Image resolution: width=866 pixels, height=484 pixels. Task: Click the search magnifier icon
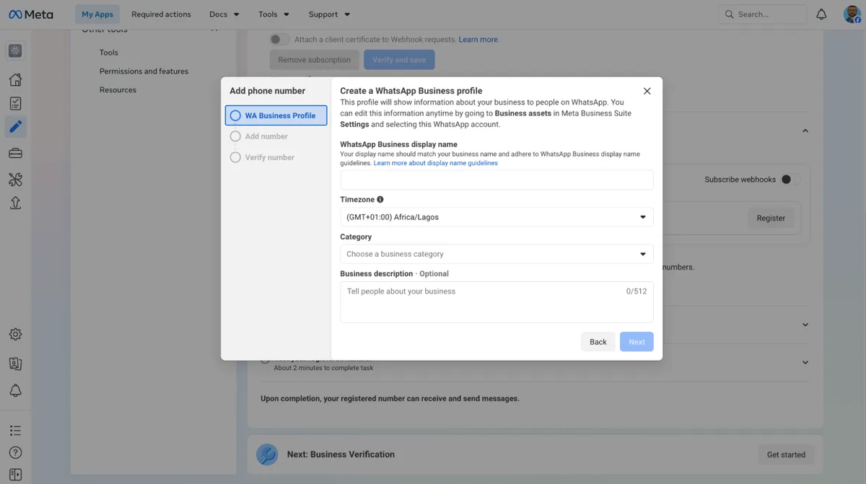click(x=729, y=14)
